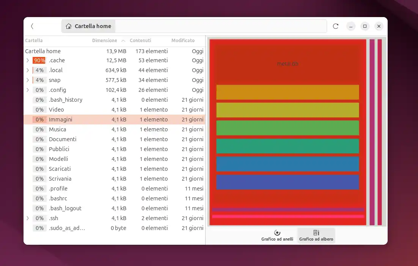
Task: Close the disk usage analyzer window
Action: coord(379,26)
